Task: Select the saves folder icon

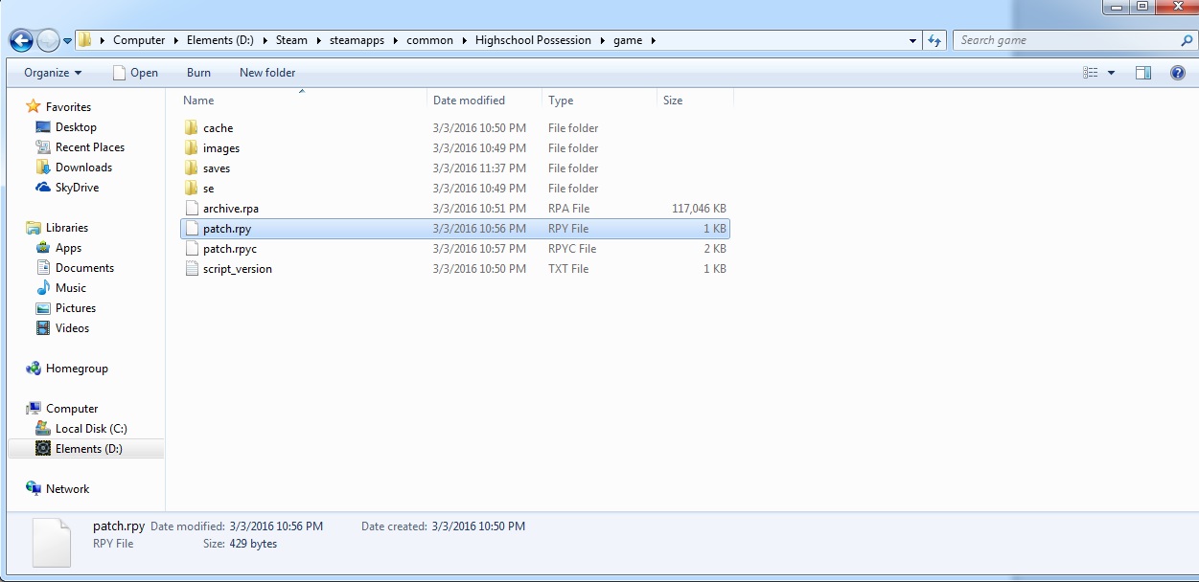Action: pyautogui.click(x=192, y=168)
